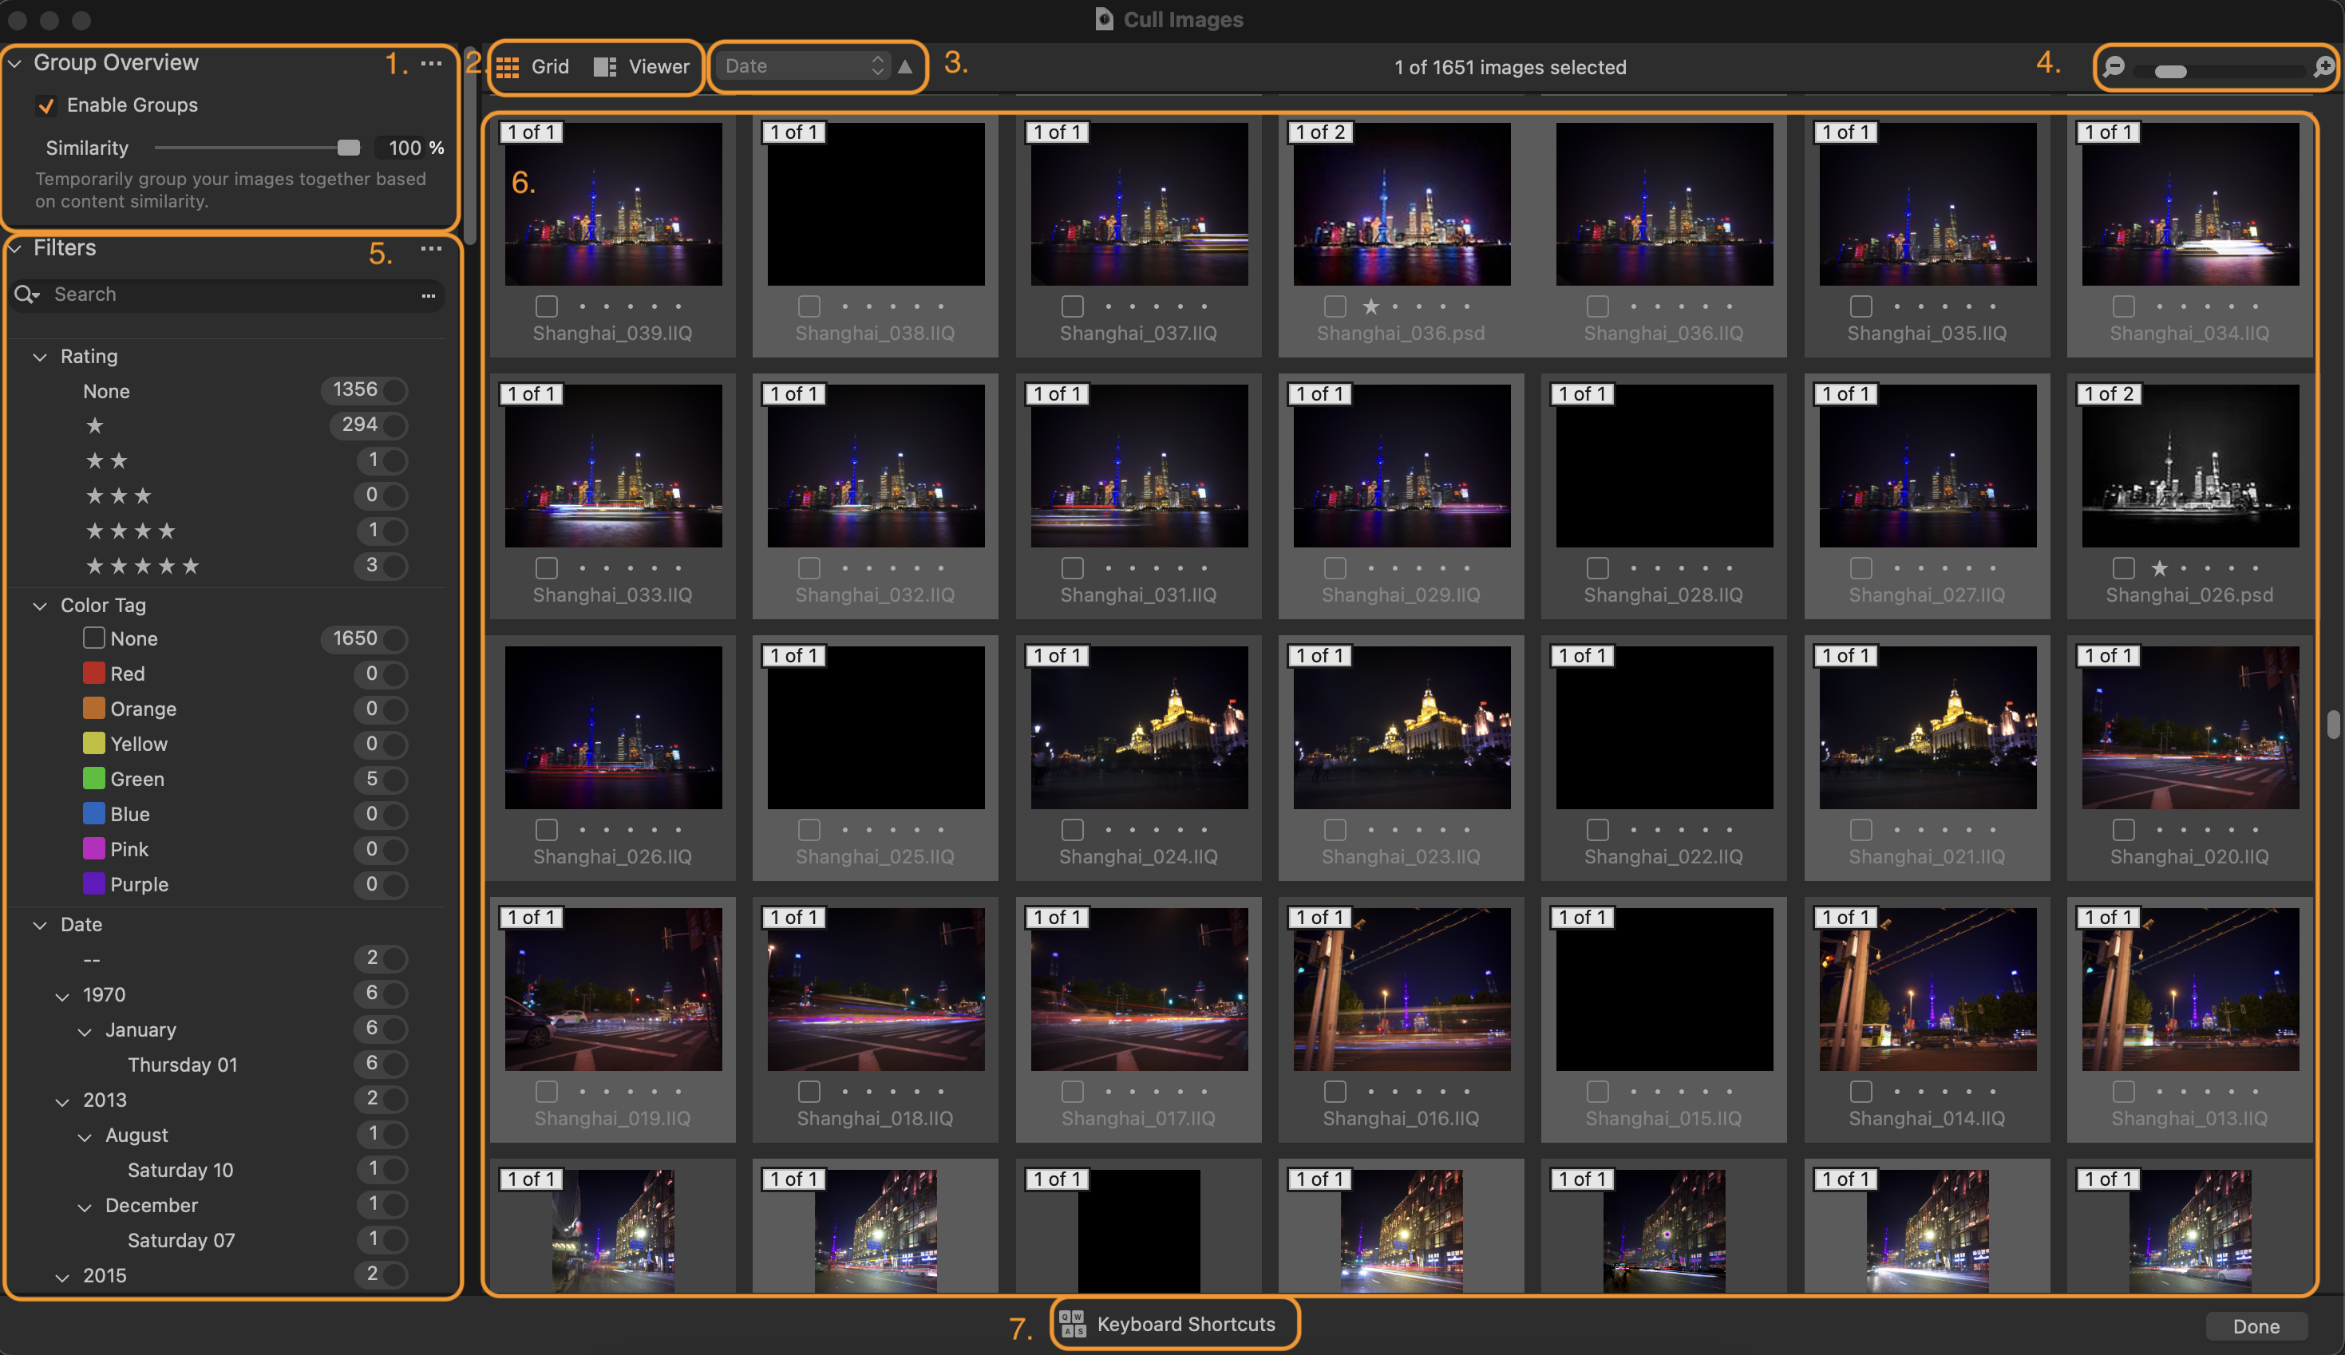Viewport: 2345px width, 1355px height.
Task: Click the Cull Images title bar document icon
Action: click(1105, 18)
